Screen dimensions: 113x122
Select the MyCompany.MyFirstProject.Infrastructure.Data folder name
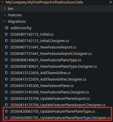(44, 2)
